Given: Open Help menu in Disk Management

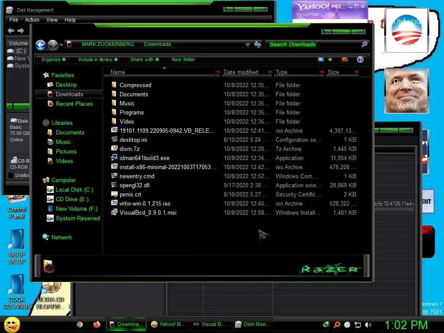Looking at the screenshot, I should tap(70, 20).
